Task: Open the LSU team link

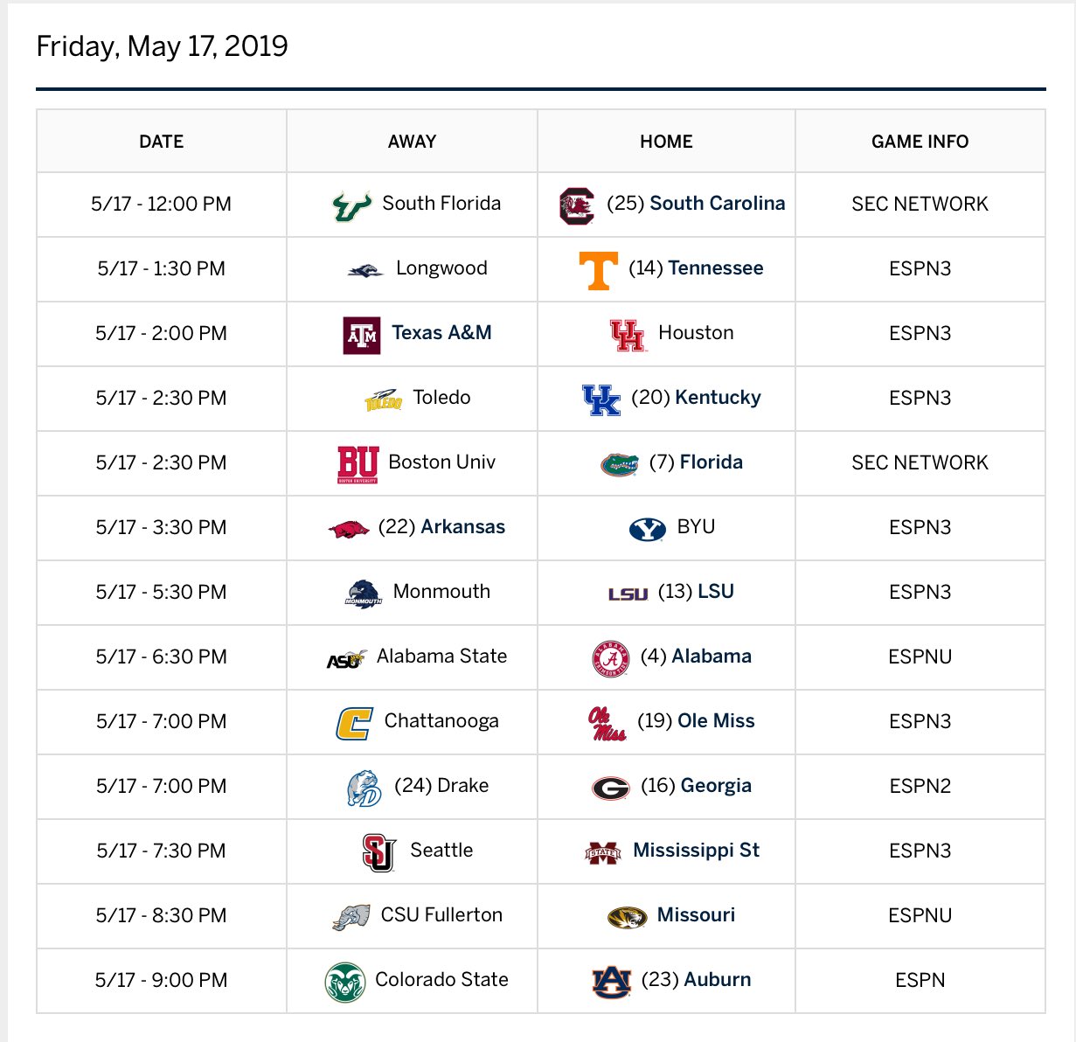Action: coord(715,592)
